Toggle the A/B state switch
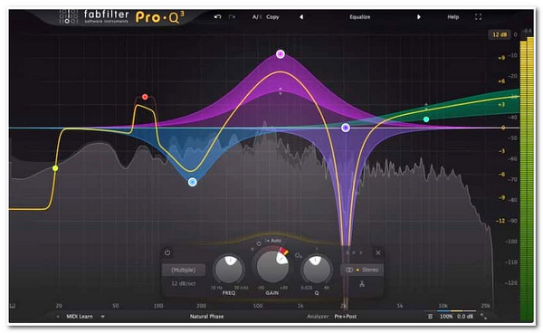 (257, 16)
